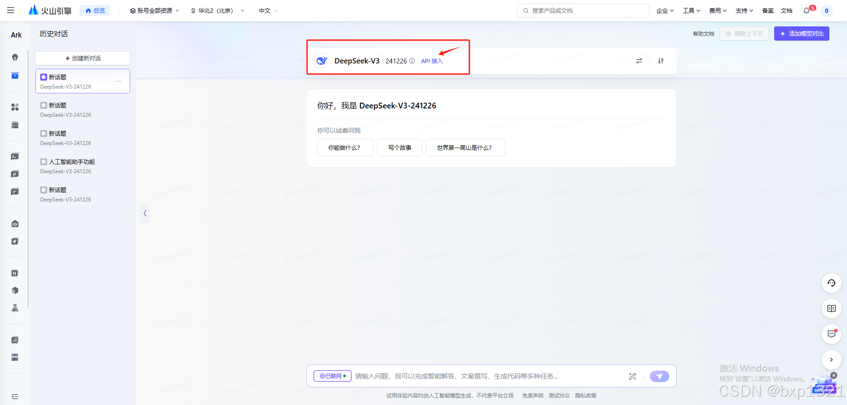Select the highlighted blue sidebar icon

pyautogui.click(x=15, y=76)
